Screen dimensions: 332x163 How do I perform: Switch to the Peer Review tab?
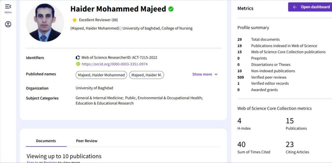[87, 141]
